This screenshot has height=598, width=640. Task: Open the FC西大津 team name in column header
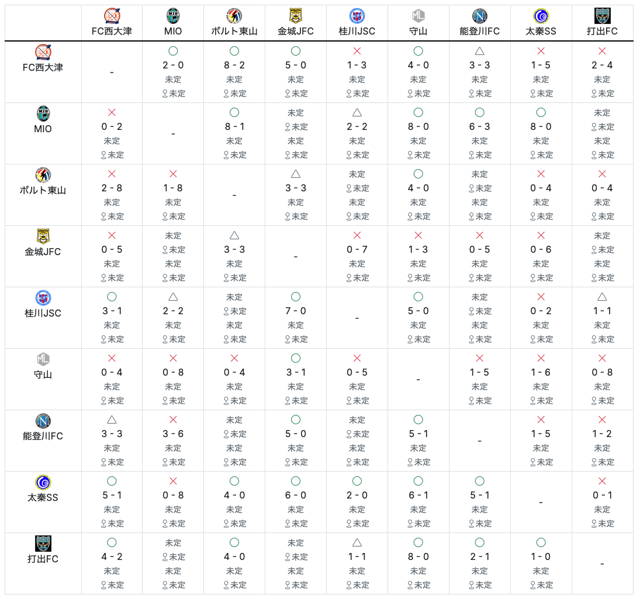coord(112,32)
